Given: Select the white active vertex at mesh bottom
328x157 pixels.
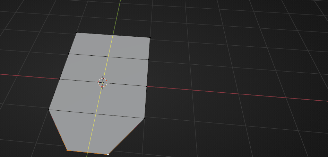Looking at the screenshot, I should click(x=108, y=154).
